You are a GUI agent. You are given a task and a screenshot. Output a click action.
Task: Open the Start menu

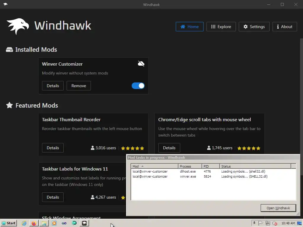pos(9,223)
